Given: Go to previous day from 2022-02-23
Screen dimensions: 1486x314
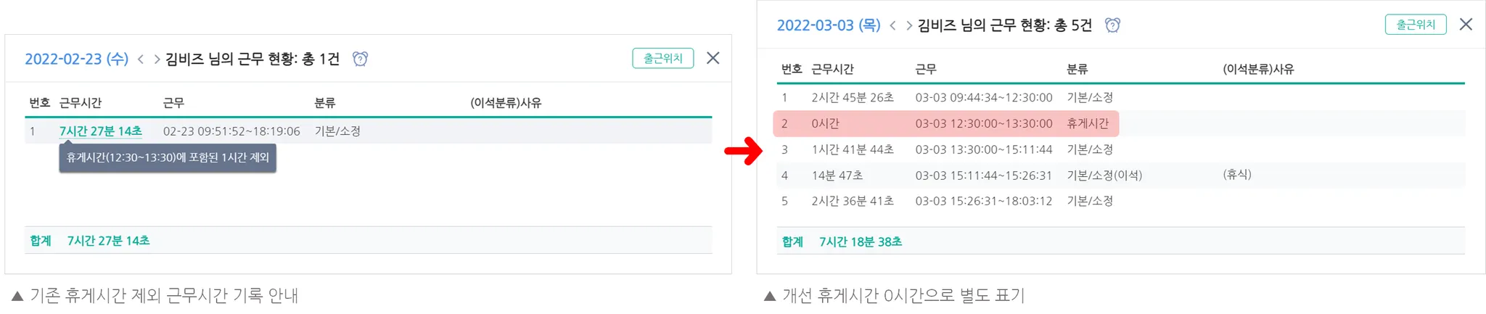Looking at the screenshot, I should point(141,59).
